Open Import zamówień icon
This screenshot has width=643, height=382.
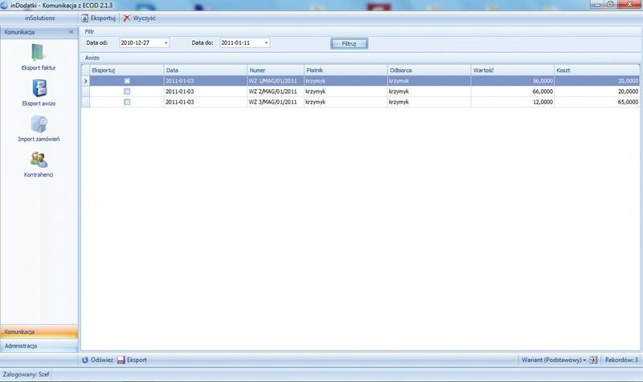pos(39,128)
